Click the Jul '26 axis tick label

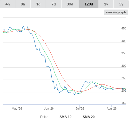pyautogui.click(x=80, y=108)
